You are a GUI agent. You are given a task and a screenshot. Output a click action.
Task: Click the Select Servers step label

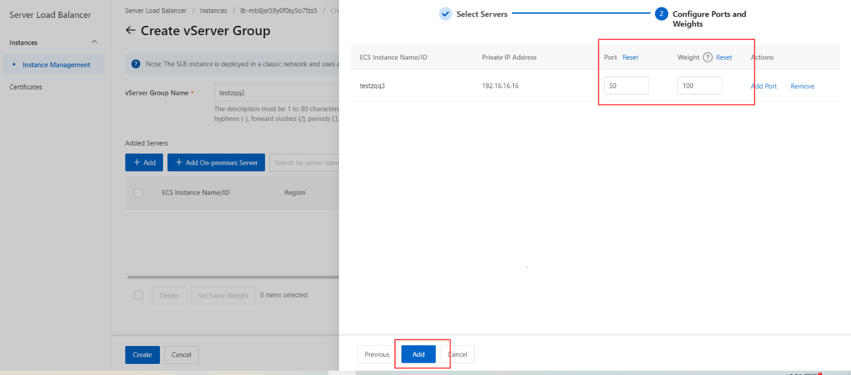pyautogui.click(x=482, y=14)
